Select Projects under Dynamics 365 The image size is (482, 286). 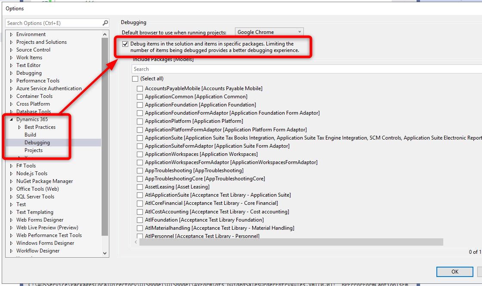pyautogui.click(x=34, y=150)
